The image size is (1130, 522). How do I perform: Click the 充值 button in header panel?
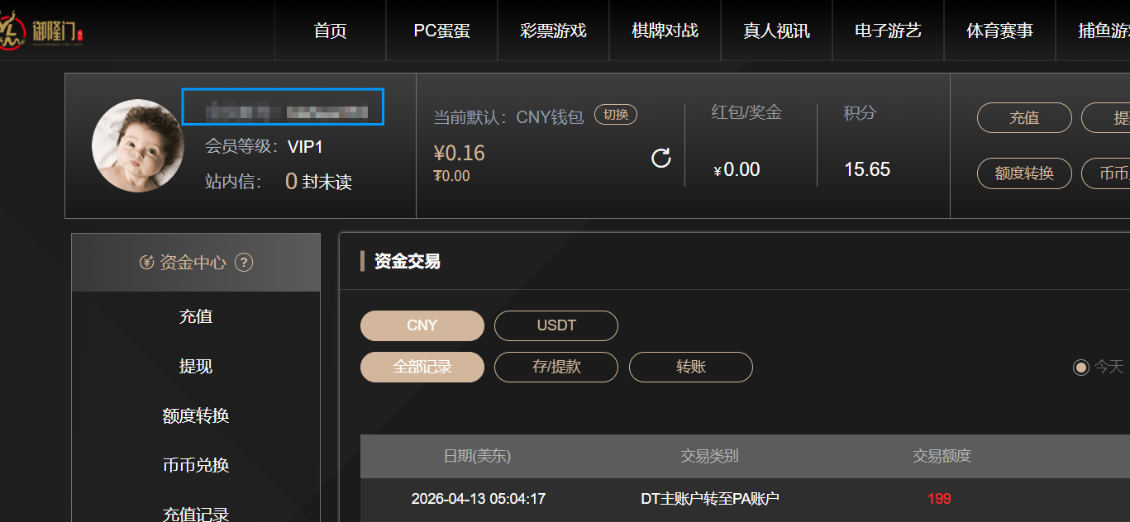pos(1023,118)
